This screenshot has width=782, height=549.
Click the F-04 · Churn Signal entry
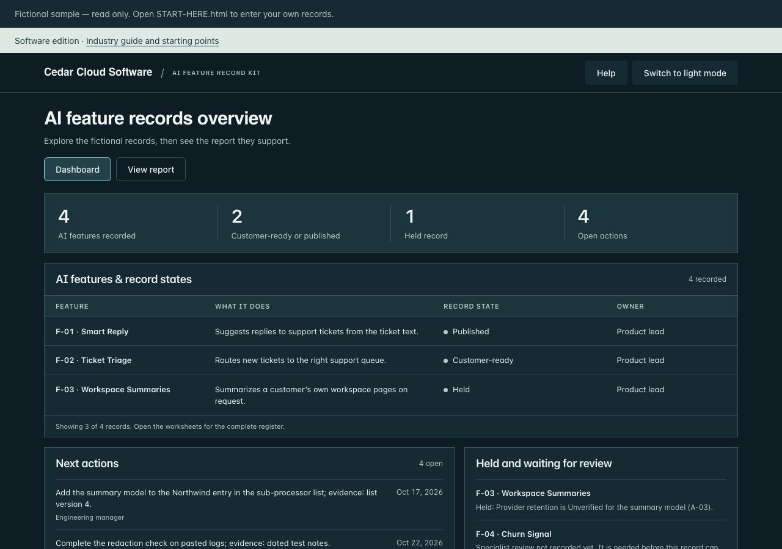(513, 534)
